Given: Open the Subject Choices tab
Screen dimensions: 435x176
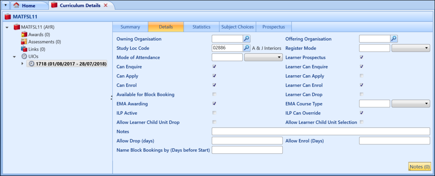Looking at the screenshot, I should tap(238, 27).
